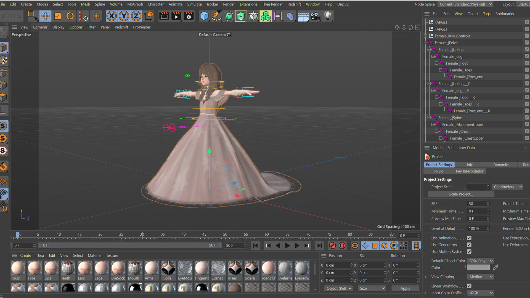Switch to the Info tab
The height and width of the screenshot is (298, 530).
pyautogui.click(x=470, y=165)
